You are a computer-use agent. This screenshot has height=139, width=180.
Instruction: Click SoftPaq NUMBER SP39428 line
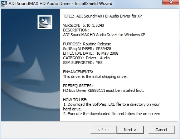87,49
